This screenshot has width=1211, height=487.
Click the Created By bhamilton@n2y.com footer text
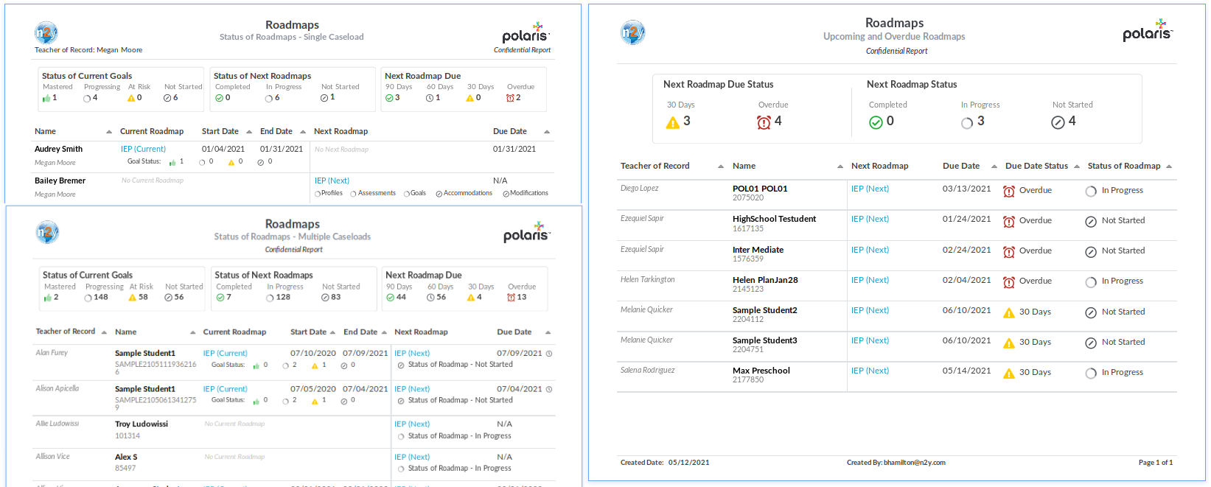tap(896, 463)
